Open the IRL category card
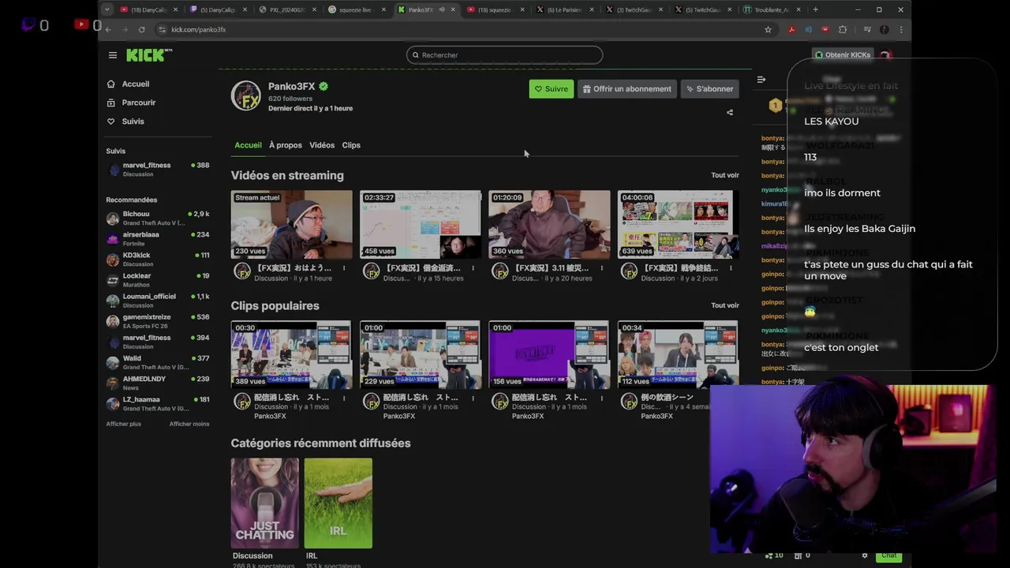Screen dimensions: 1010x568 click(338, 503)
